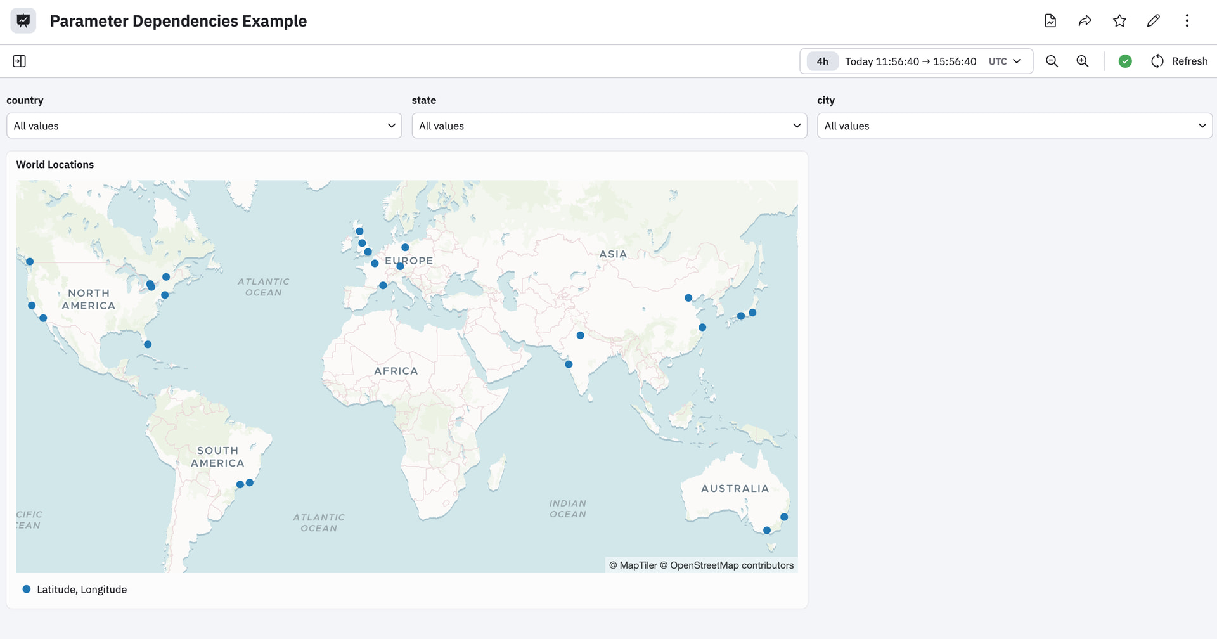1217x639 pixels.
Task: Expand the city filter dropdown
Action: tap(1014, 126)
